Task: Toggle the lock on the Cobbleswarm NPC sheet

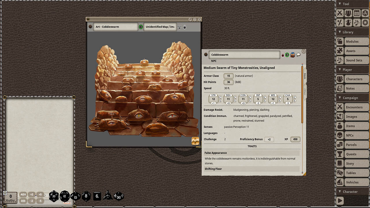Action: click(283, 55)
